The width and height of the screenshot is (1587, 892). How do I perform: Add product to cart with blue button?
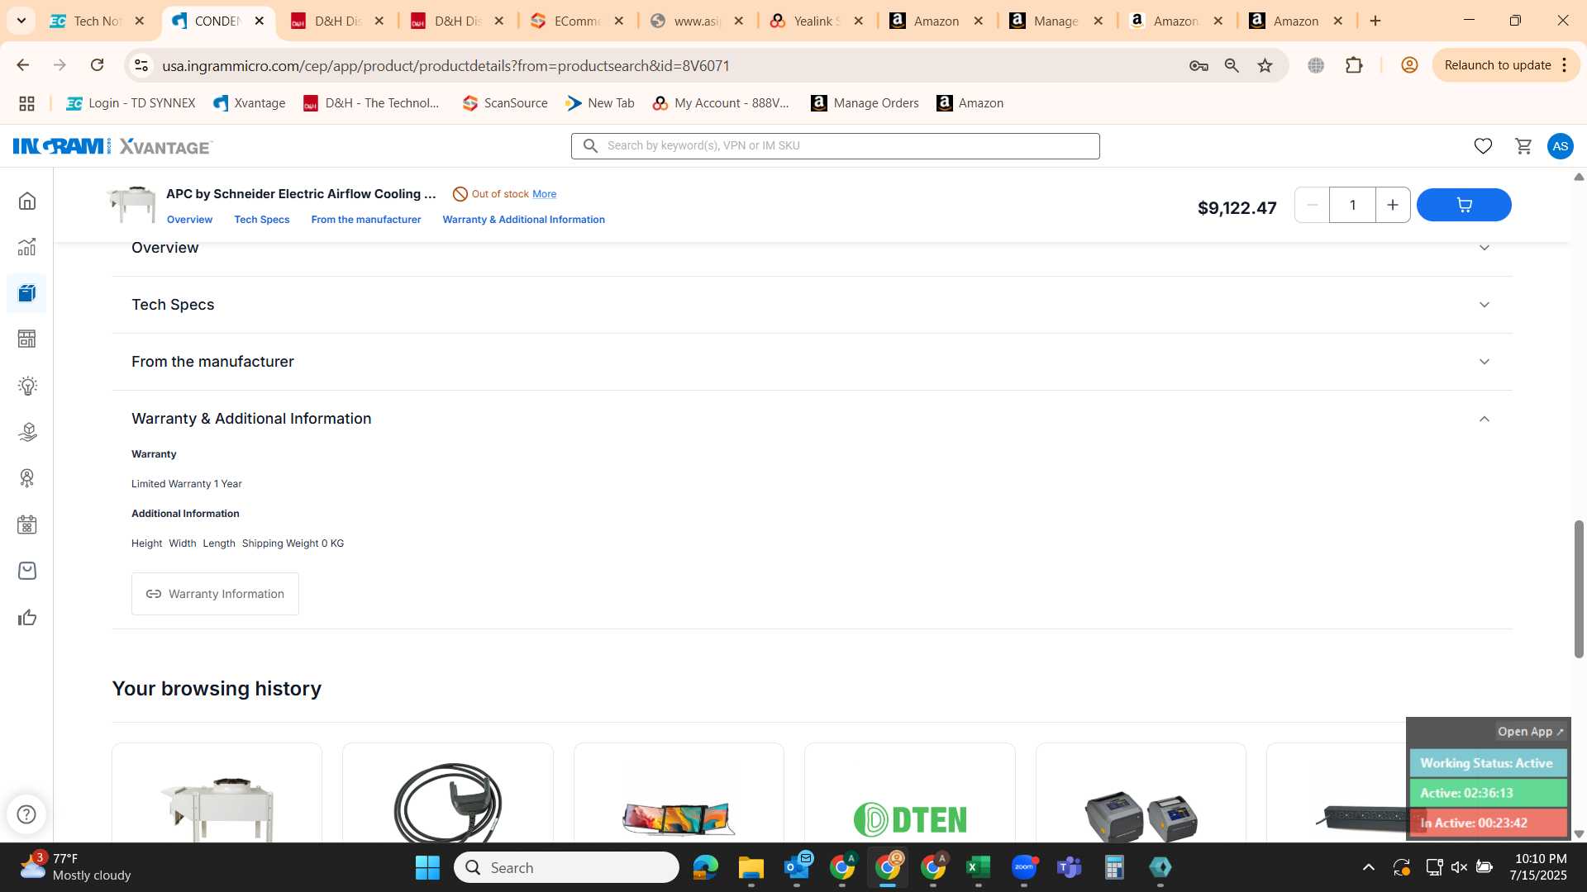pos(1464,205)
